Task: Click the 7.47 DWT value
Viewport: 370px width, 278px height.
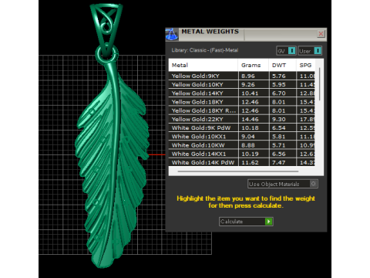Action: 279,163
